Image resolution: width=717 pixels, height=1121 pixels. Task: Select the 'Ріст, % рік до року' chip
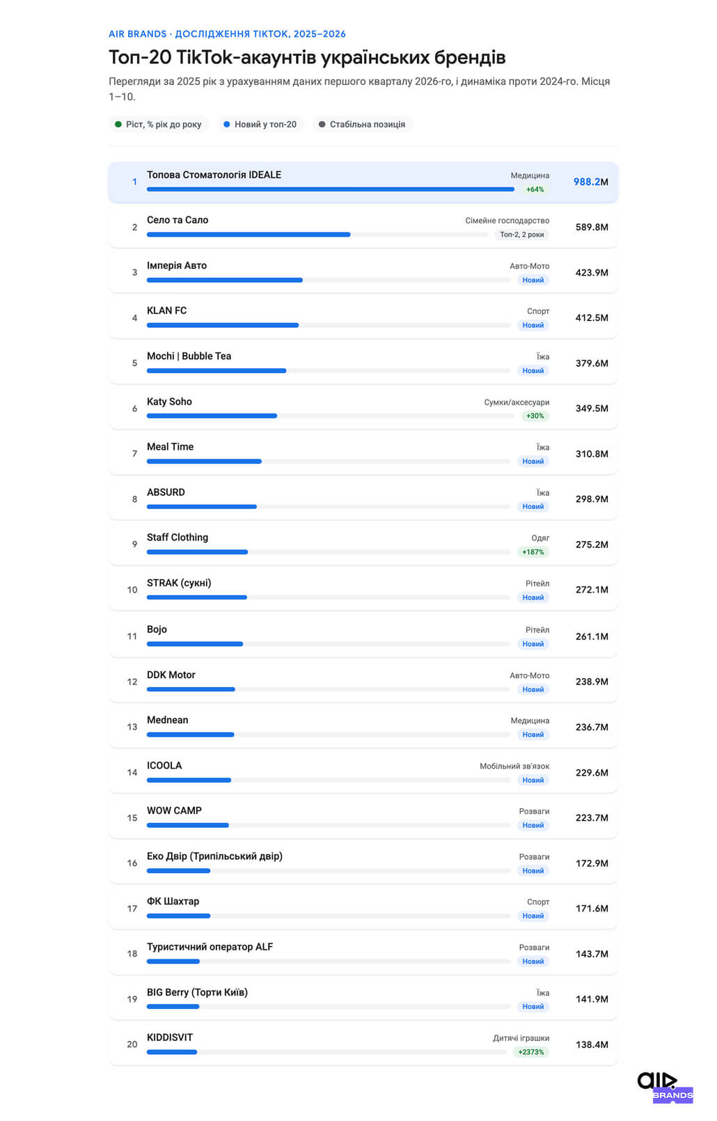coord(158,125)
